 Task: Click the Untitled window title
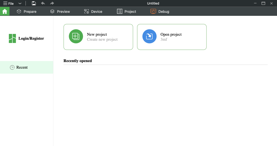[153, 3]
